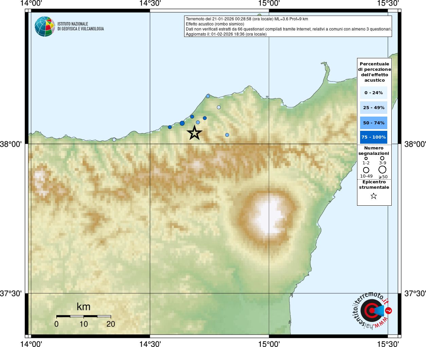
Task: Click the 15°30' label on the bottom edge
Action: tap(388, 344)
